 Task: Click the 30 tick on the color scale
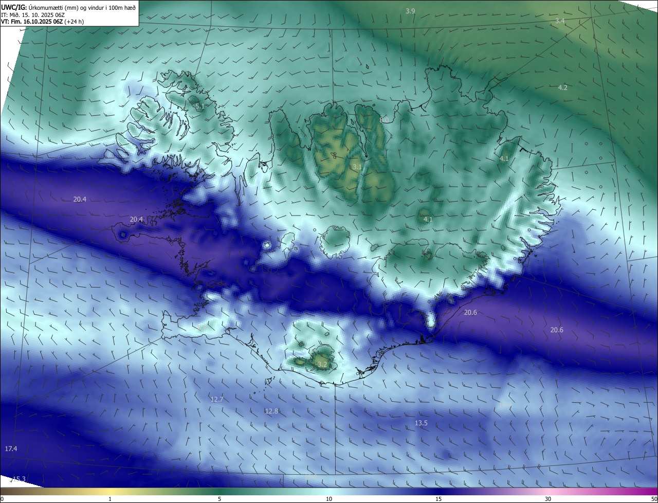pyautogui.click(x=548, y=499)
